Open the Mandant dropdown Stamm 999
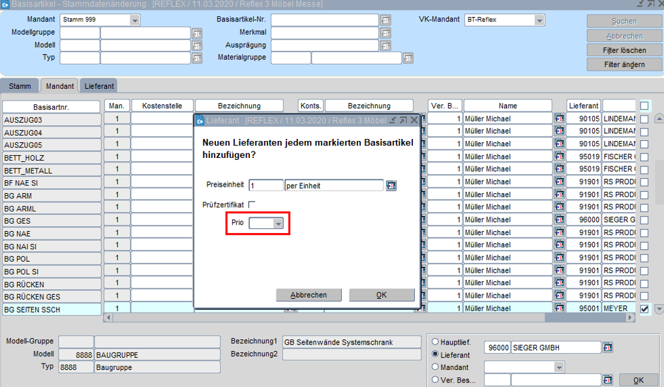 (134, 20)
